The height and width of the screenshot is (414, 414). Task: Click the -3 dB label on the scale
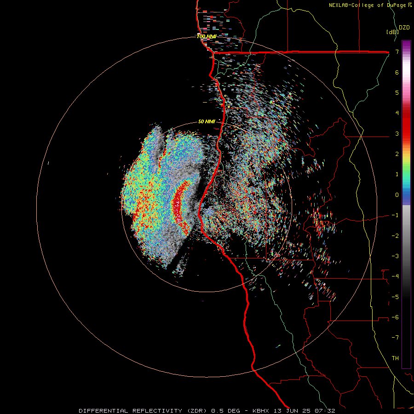point(395,256)
